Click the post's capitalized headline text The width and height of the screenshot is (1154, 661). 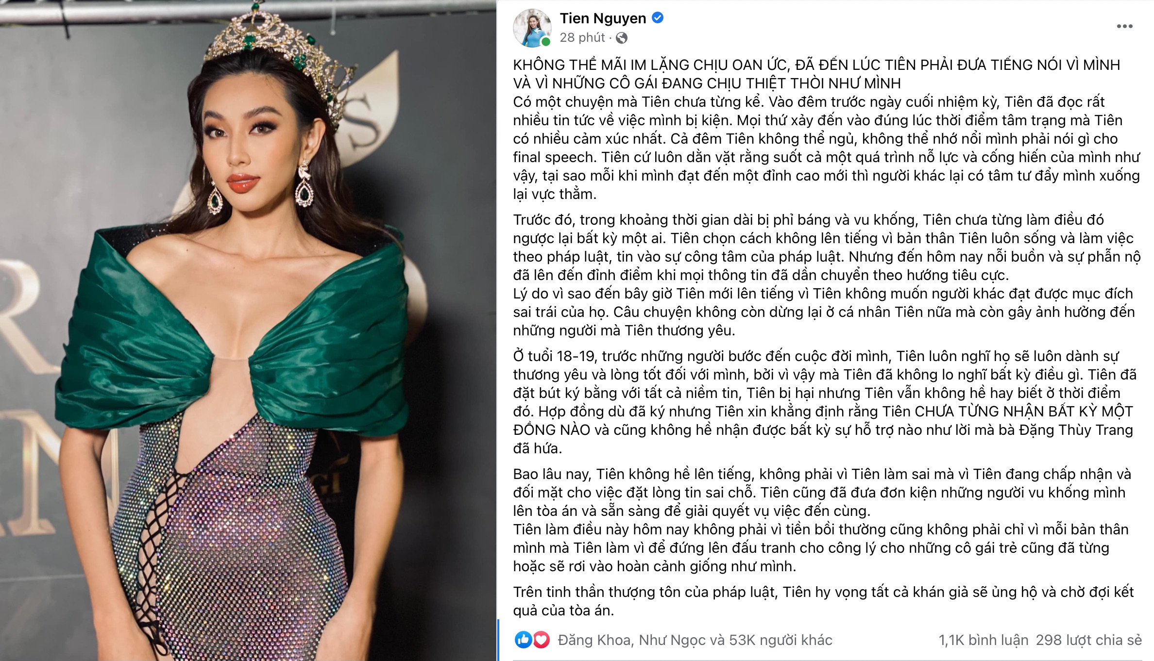click(816, 74)
